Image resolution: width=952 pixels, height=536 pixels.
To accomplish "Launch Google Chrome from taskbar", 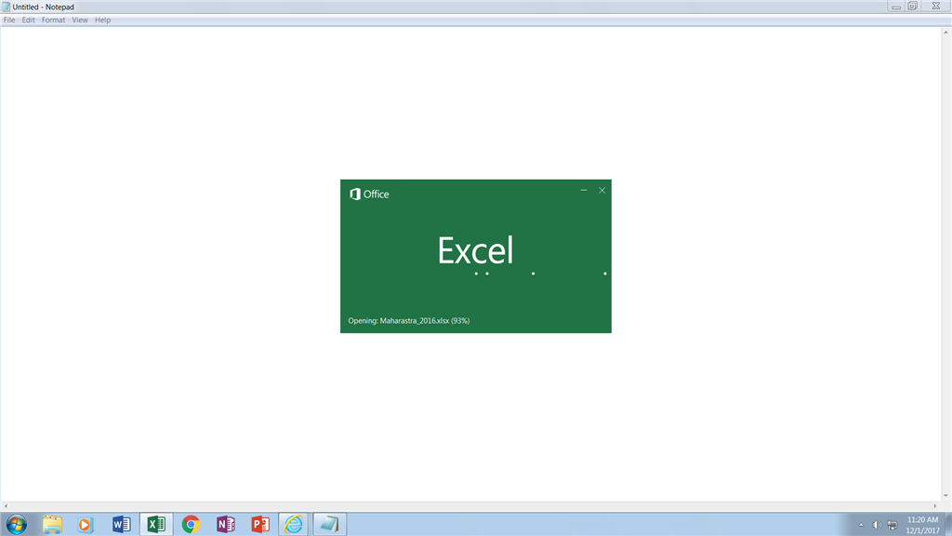I will tap(191, 524).
